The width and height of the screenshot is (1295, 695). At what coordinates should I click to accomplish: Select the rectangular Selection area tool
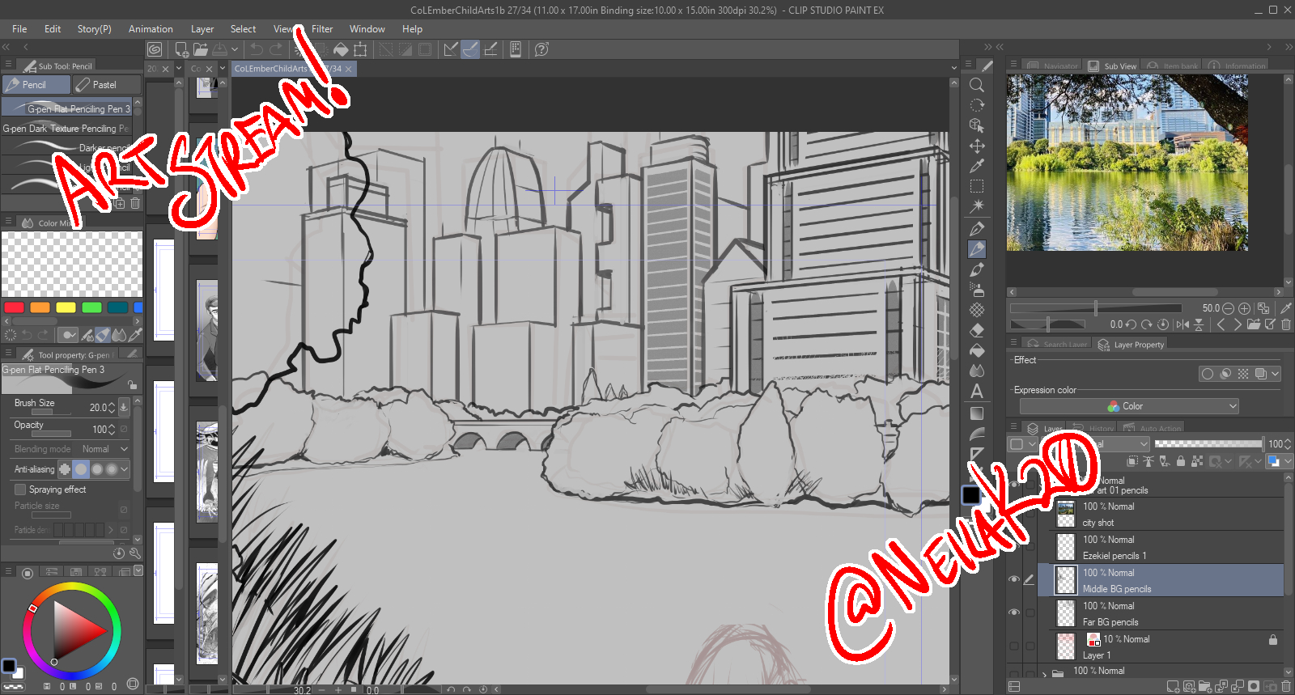tap(977, 186)
